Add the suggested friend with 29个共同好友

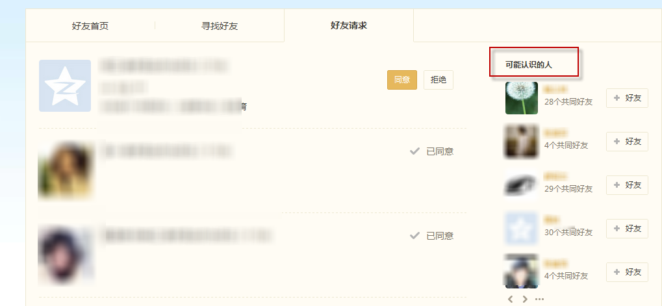(627, 185)
